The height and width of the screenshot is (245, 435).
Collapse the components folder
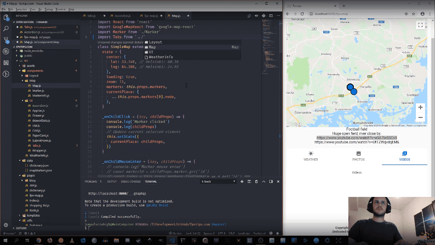[35, 71]
